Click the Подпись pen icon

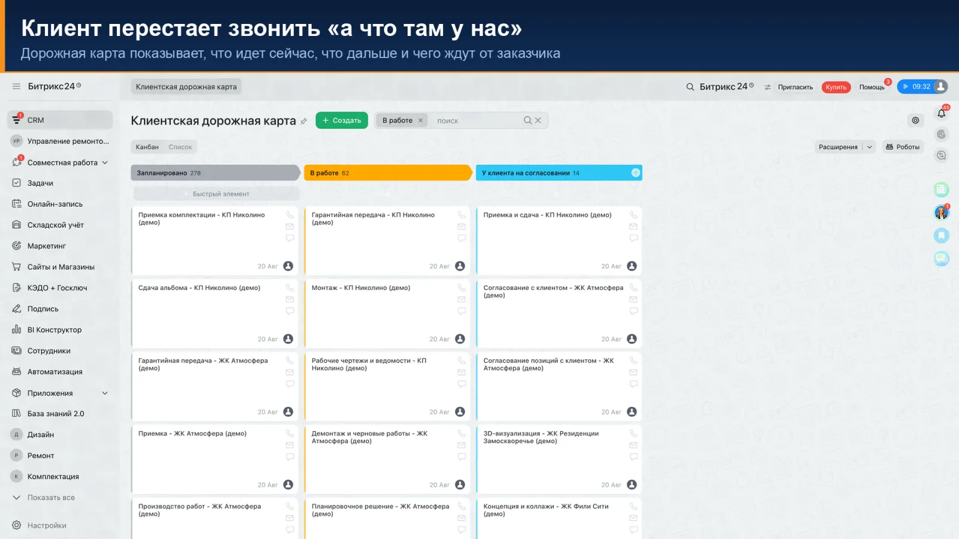17,309
